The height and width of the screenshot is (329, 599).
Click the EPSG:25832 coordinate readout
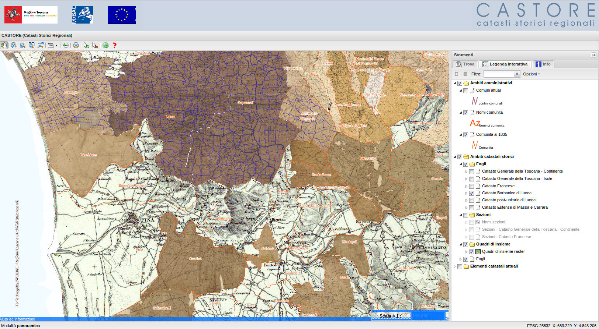[539, 326]
